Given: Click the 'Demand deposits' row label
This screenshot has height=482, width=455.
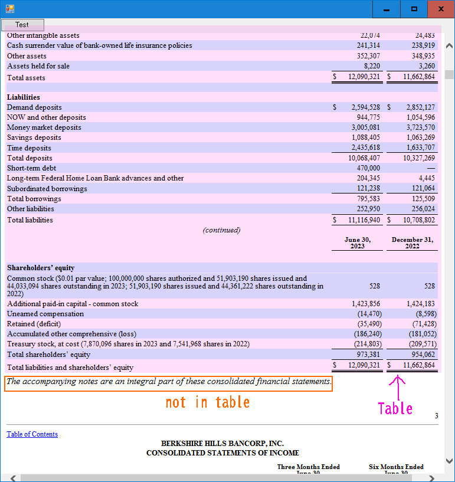Looking at the screenshot, I should click(x=34, y=107).
